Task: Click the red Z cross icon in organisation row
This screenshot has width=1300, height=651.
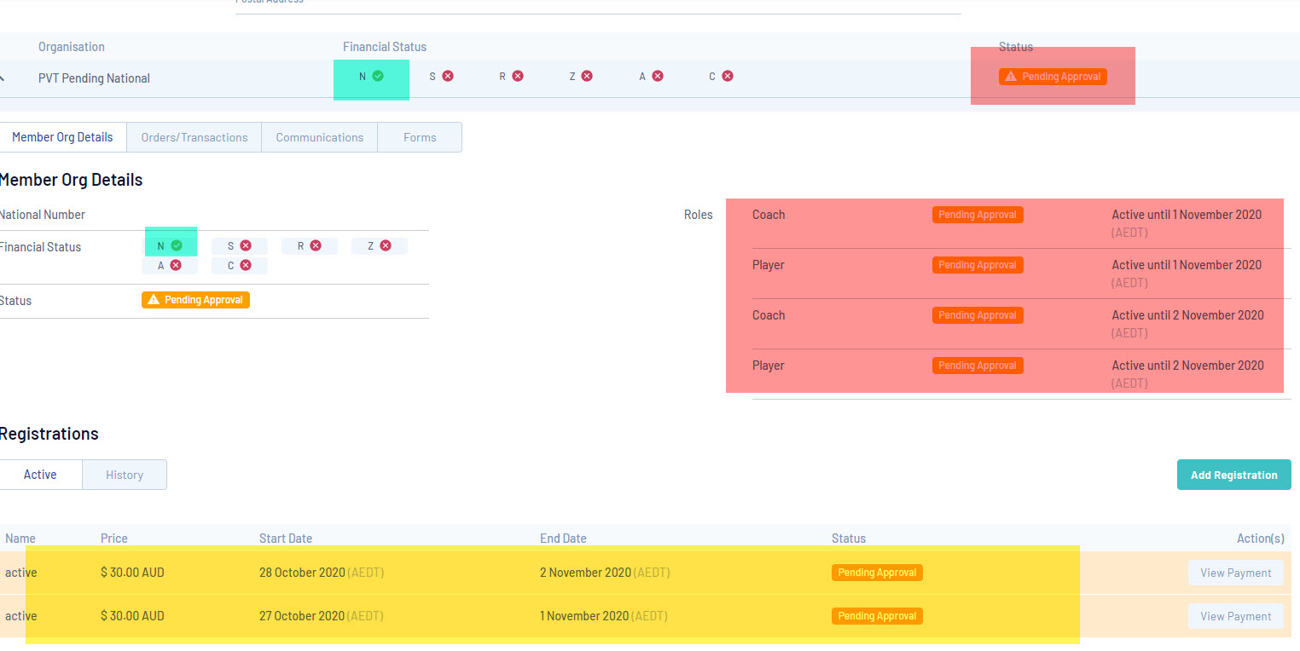Action: click(587, 76)
